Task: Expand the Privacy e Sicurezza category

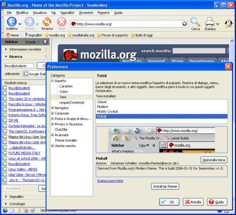Action: (52, 124)
